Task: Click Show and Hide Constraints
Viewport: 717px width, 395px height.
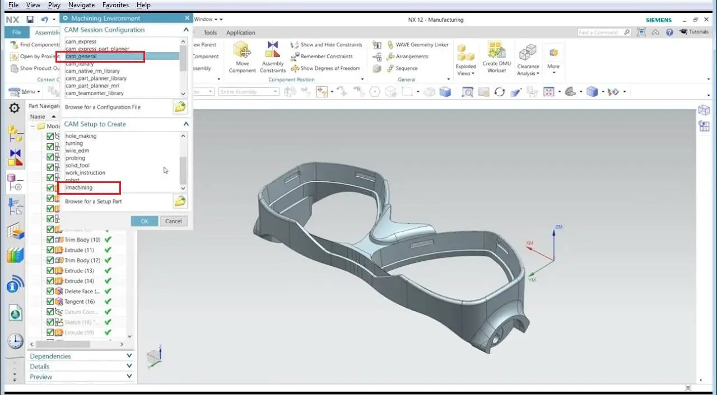Action: coord(327,45)
